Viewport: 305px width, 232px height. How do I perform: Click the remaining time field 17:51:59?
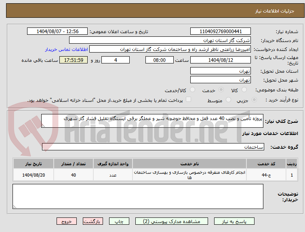(x=74, y=60)
